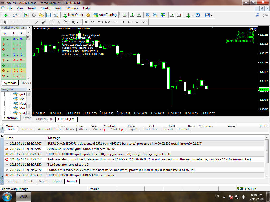The image size is (270, 202).
Task: Select the Crosshair tool
Action: click(x=13, y=22)
